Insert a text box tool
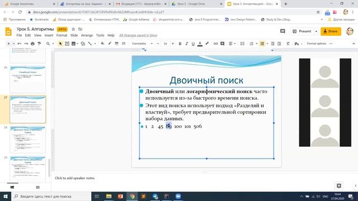 click(x=67, y=44)
